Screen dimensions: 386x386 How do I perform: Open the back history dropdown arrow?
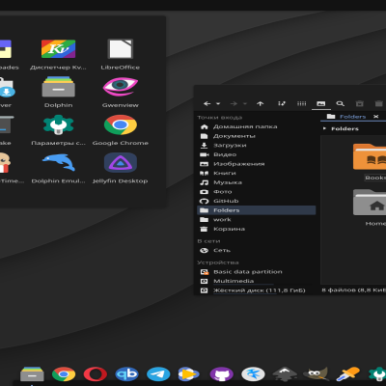(x=218, y=103)
